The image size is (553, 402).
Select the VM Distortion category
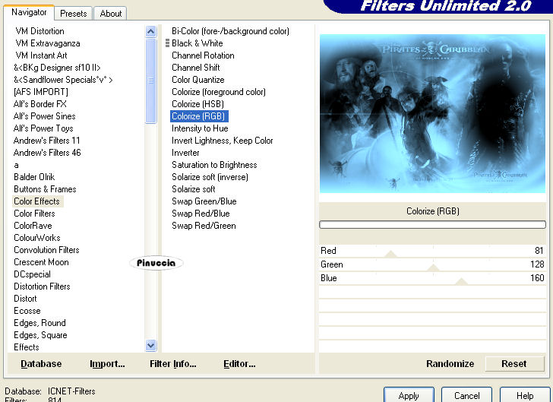click(39, 31)
